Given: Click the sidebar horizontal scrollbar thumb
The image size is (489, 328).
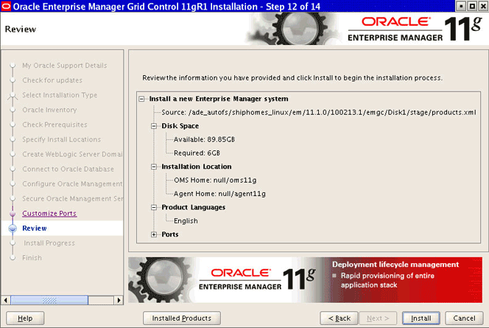Looking at the screenshot, I should (49, 300).
